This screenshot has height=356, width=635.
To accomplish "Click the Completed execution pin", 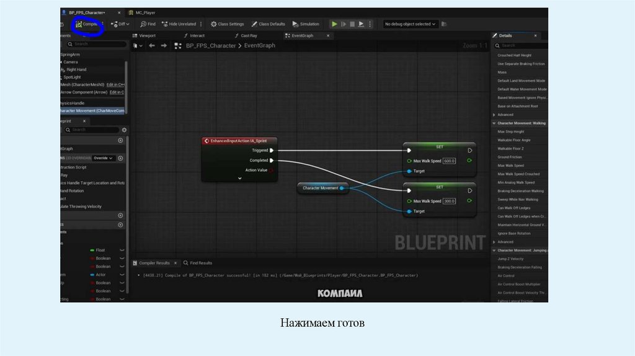I will (x=272, y=161).
